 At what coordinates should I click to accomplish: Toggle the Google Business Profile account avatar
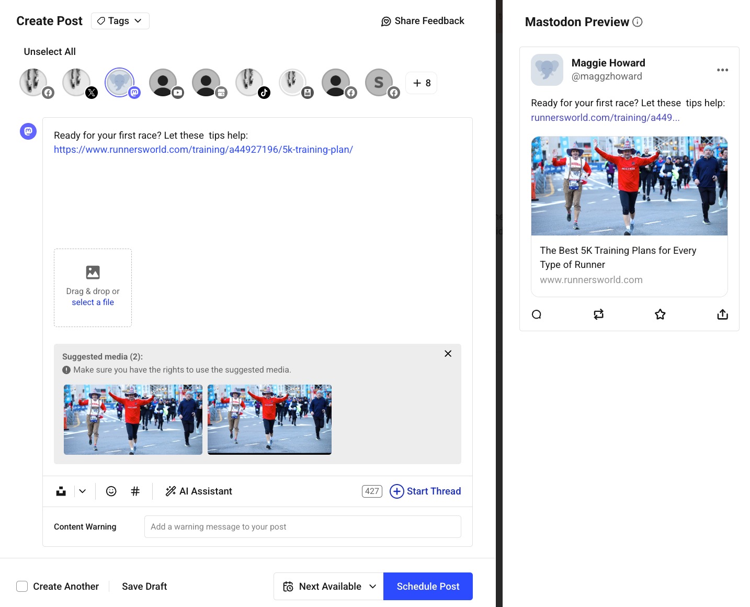tap(207, 83)
